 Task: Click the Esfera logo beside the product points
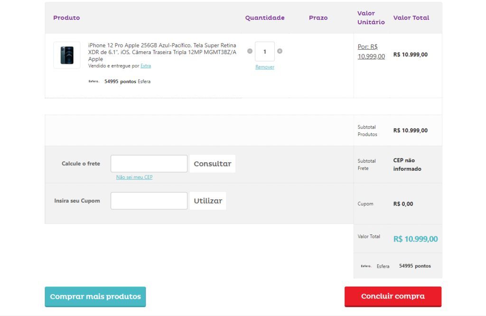click(x=94, y=82)
